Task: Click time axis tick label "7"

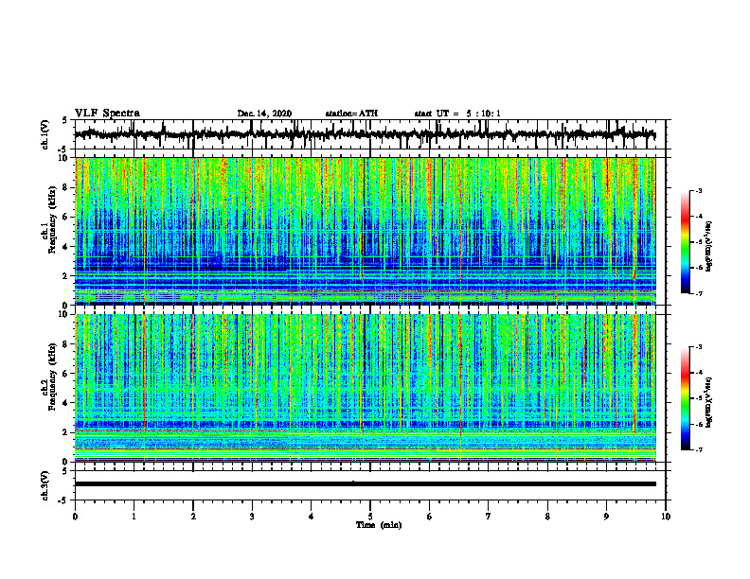Action: coord(489,517)
